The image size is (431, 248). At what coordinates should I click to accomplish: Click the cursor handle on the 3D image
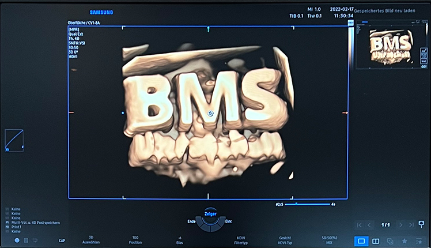211,114
